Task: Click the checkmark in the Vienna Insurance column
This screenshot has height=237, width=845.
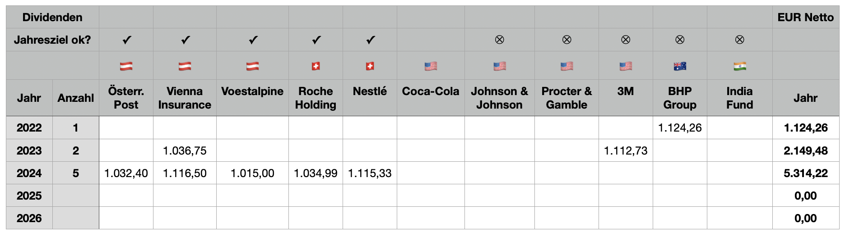Action: pyautogui.click(x=185, y=40)
